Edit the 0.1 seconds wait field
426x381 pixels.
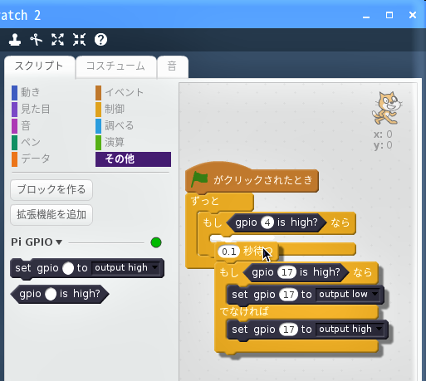click(229, 252)
